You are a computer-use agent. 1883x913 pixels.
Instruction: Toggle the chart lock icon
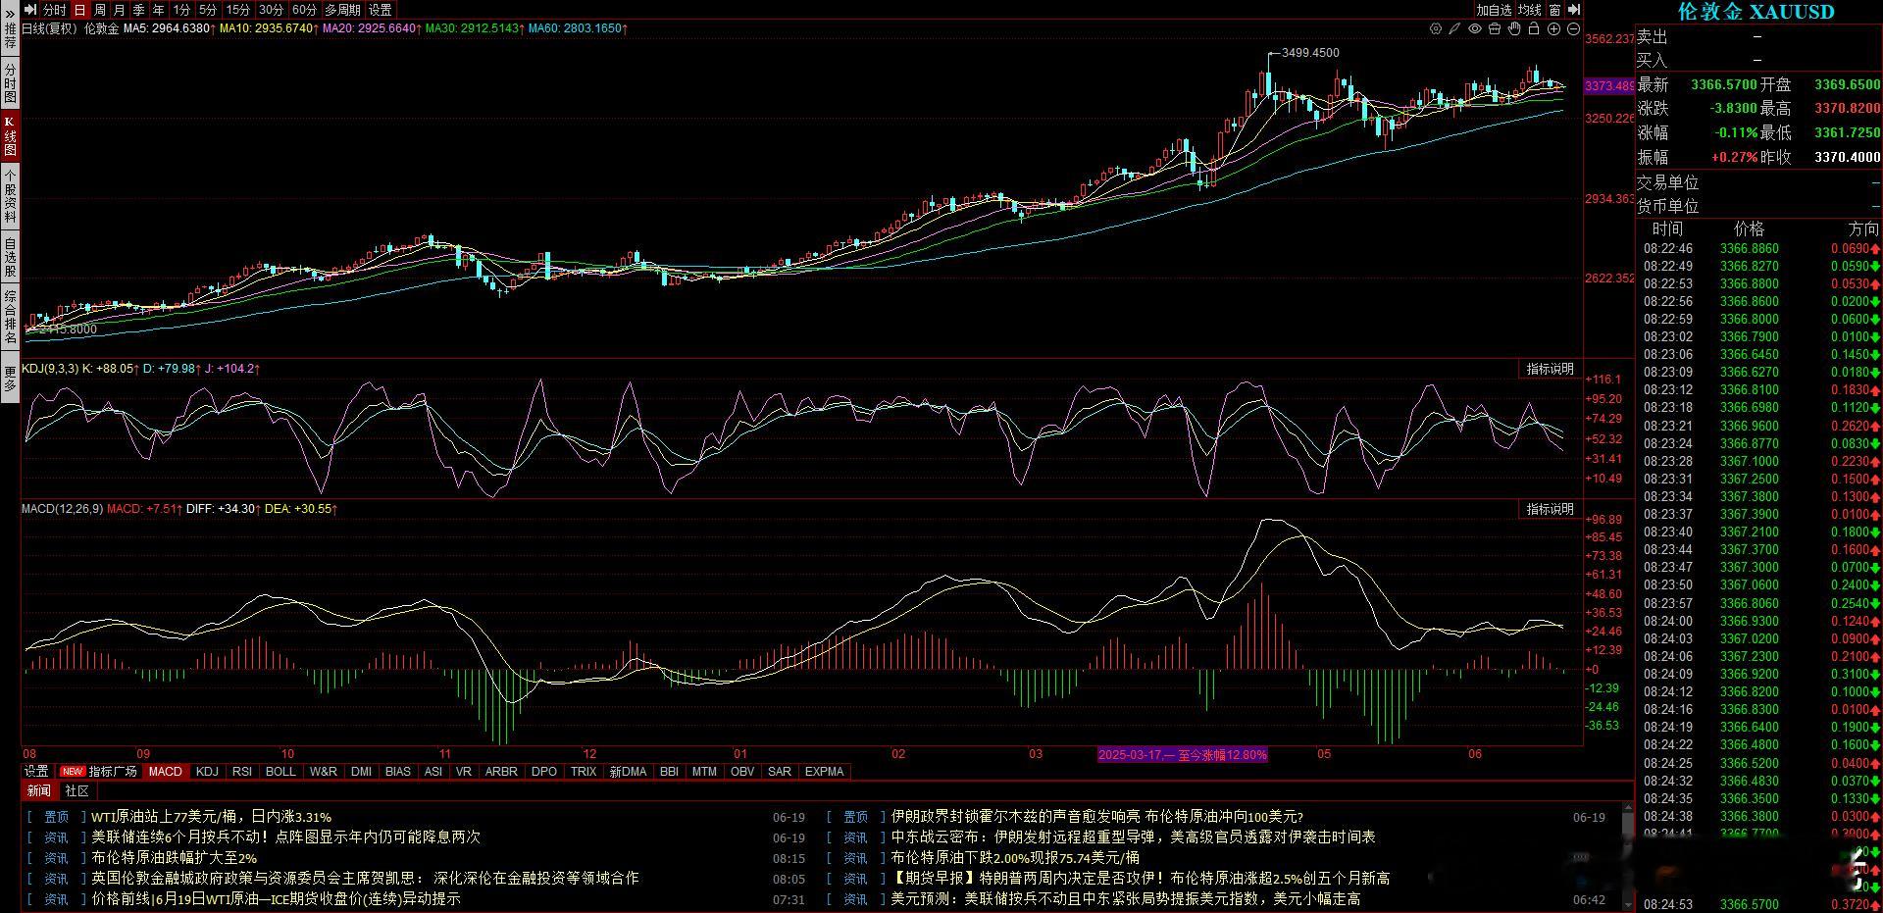[x=1534, y=29]
